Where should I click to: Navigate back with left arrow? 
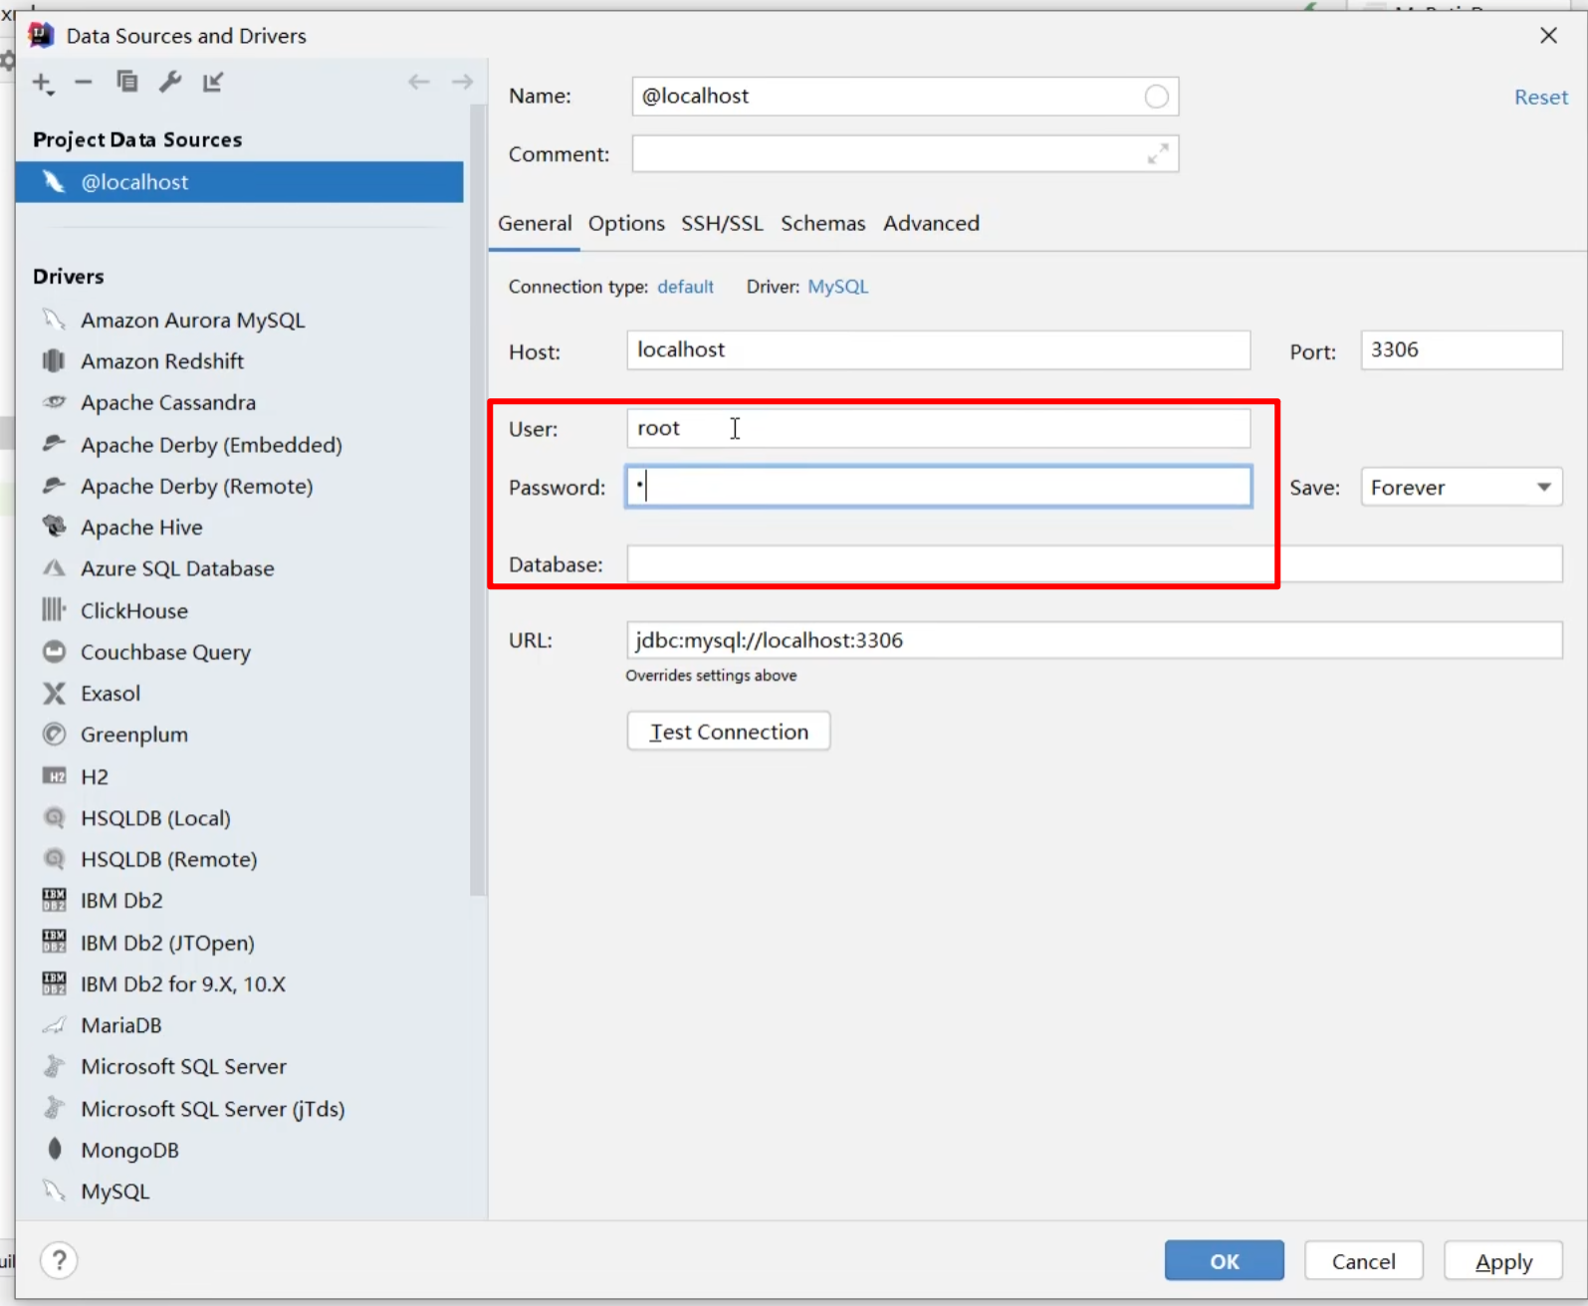point(419,82)
